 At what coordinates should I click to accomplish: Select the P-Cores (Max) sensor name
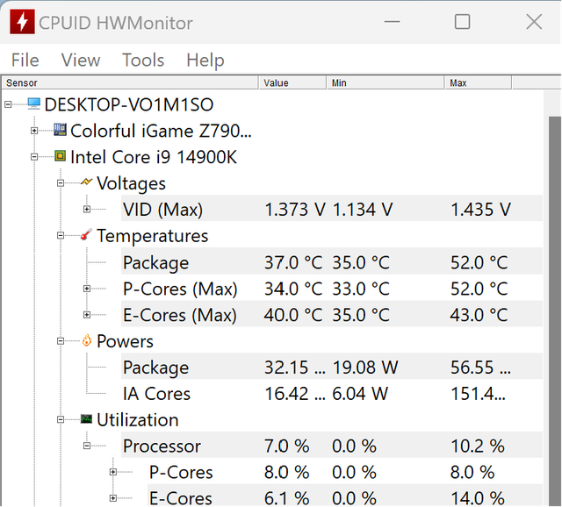(x=180, y=289)
